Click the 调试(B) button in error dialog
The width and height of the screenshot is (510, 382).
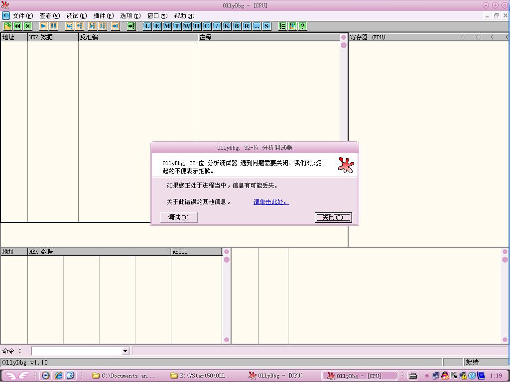[x=179, y=217]
